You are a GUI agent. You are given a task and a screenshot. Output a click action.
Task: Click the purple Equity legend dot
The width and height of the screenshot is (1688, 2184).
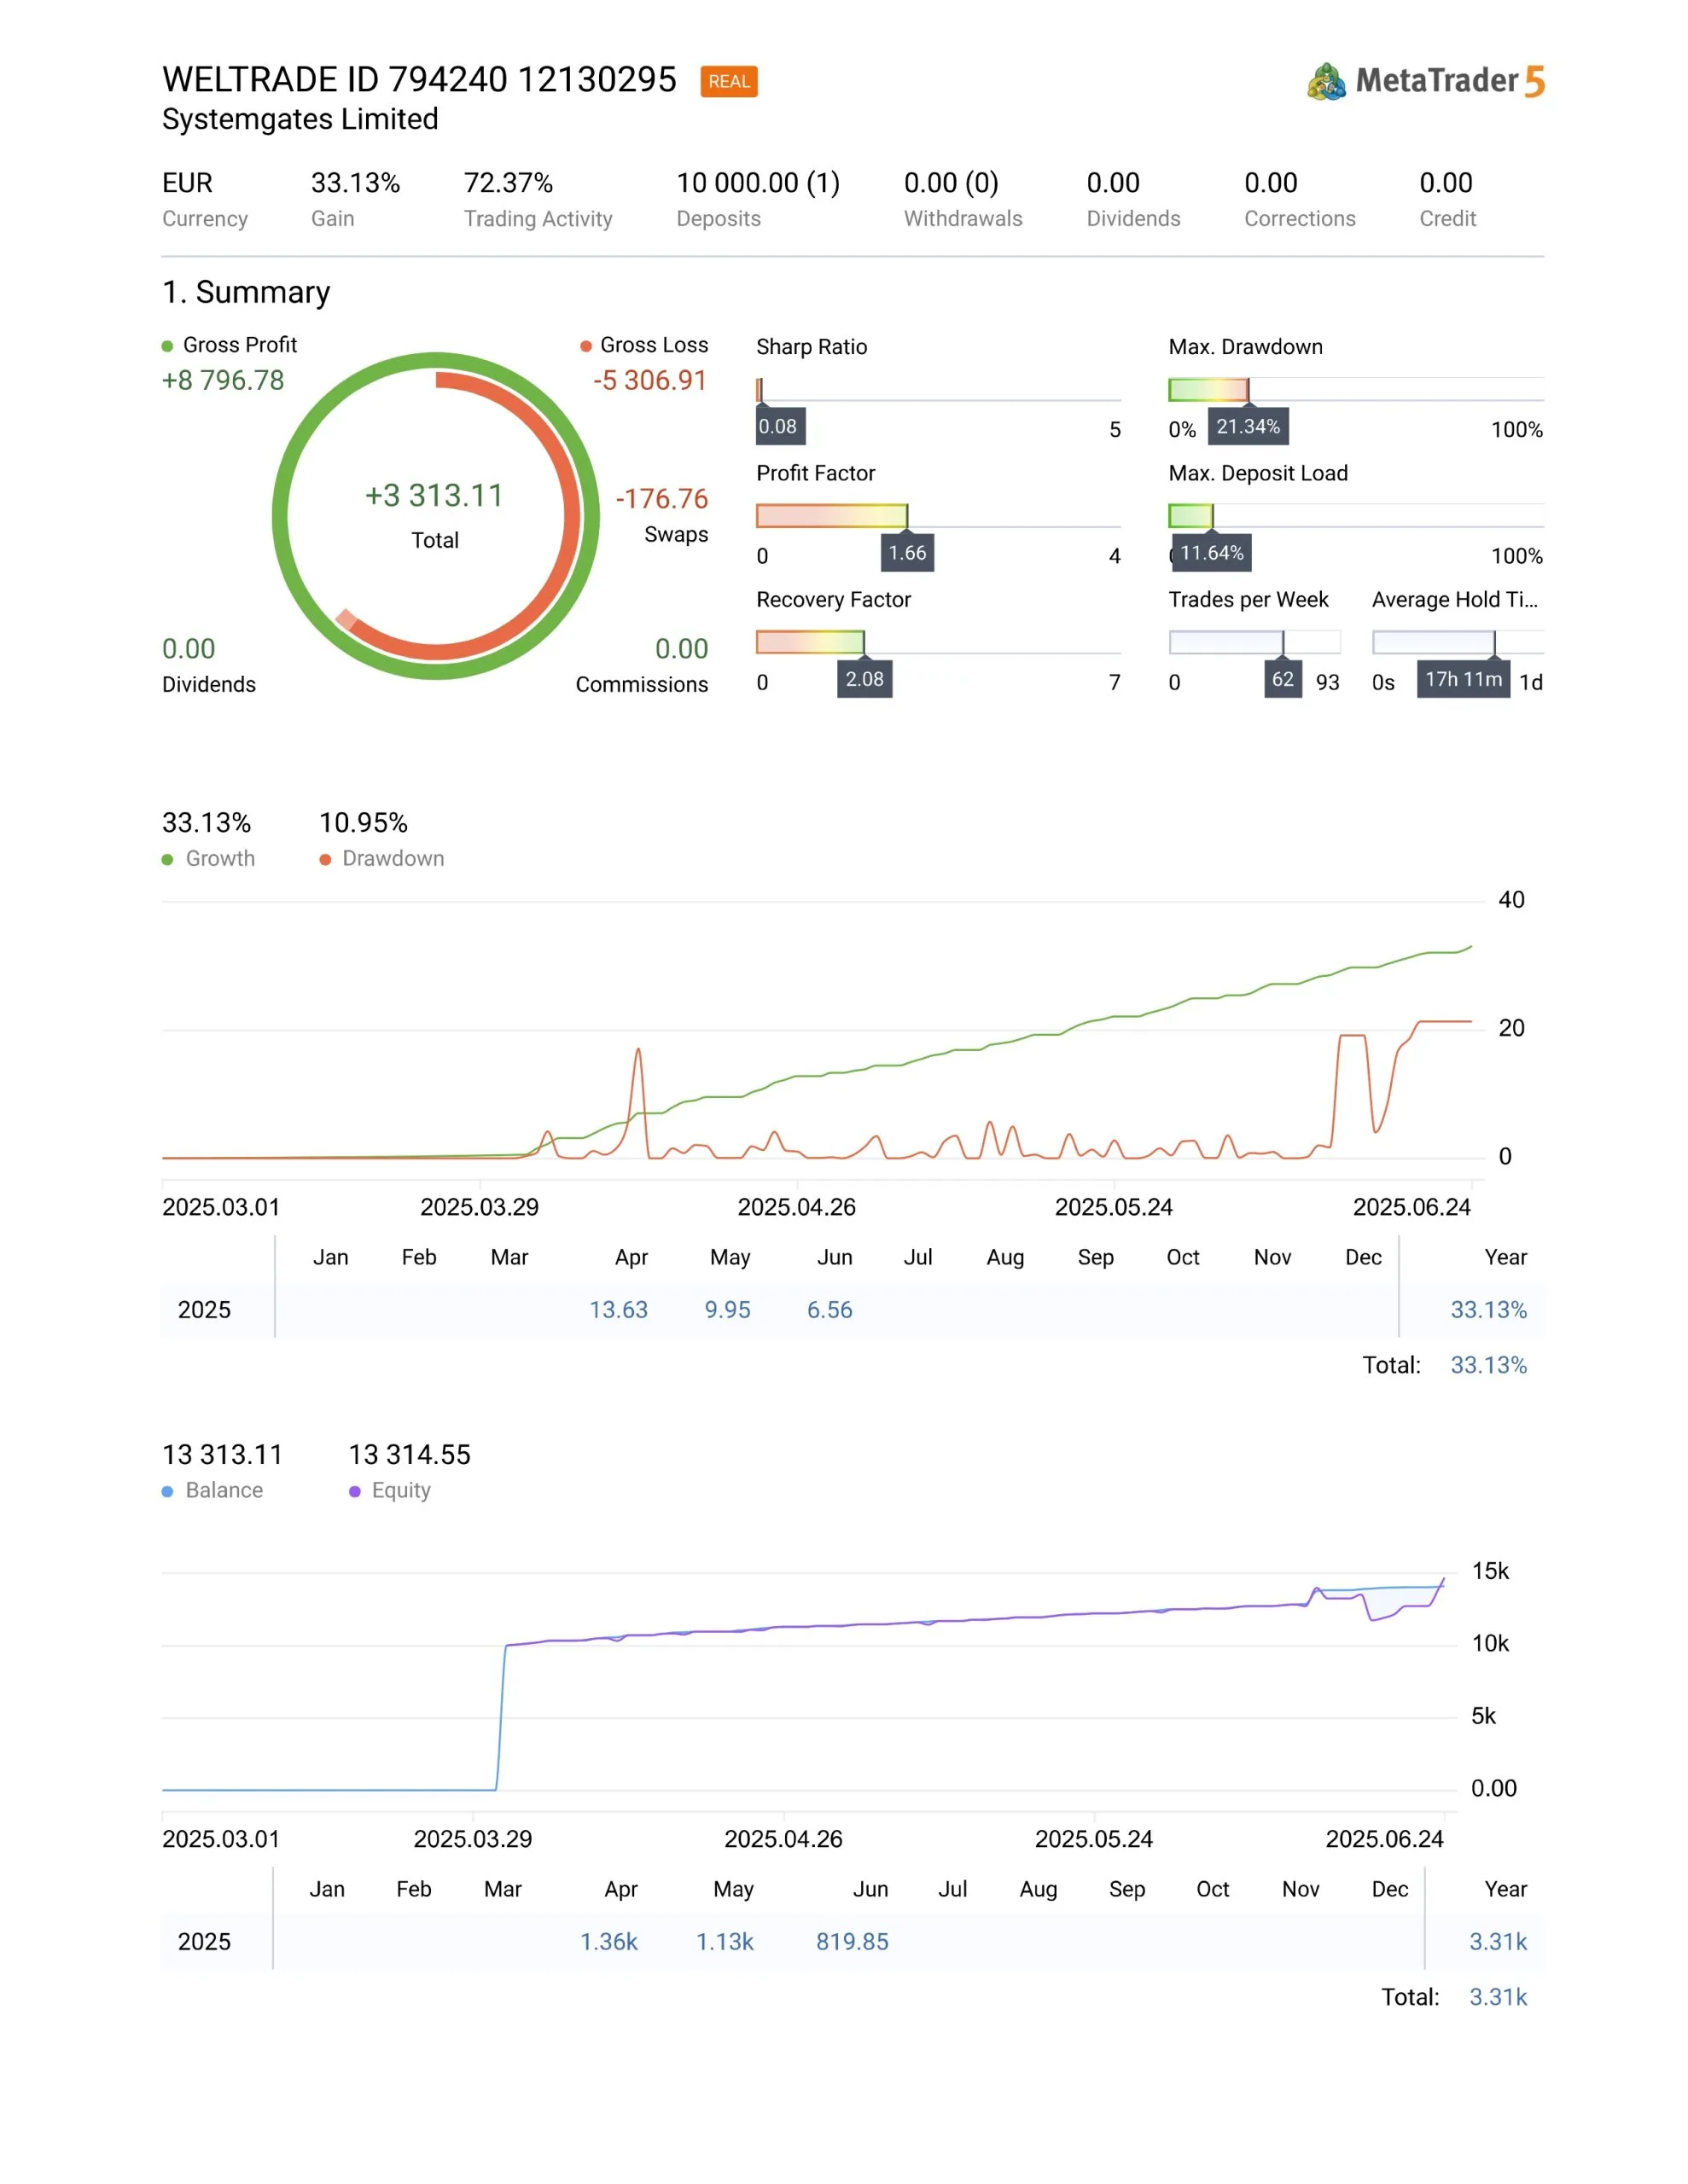coord(354,1491)
